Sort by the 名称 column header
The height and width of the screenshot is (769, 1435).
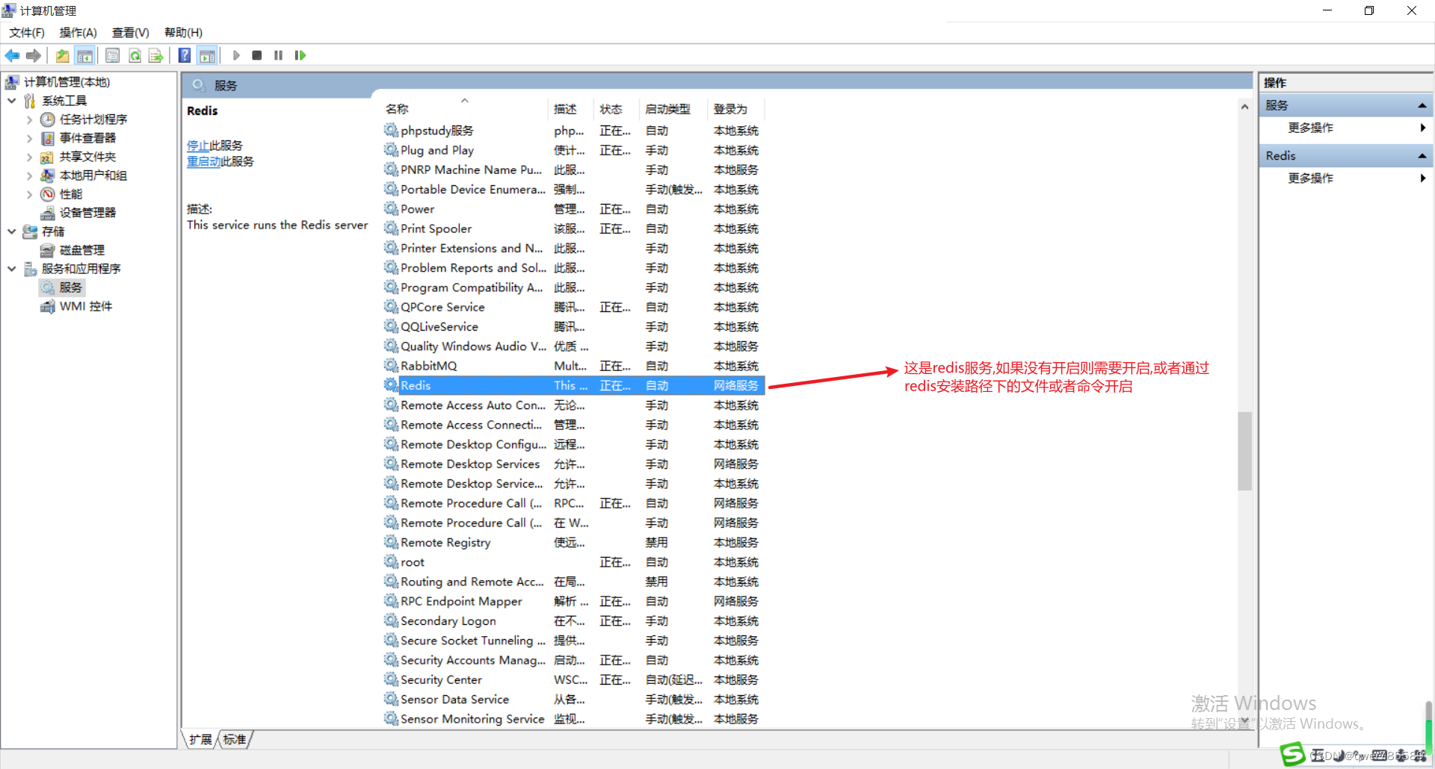tap(465, 109)
